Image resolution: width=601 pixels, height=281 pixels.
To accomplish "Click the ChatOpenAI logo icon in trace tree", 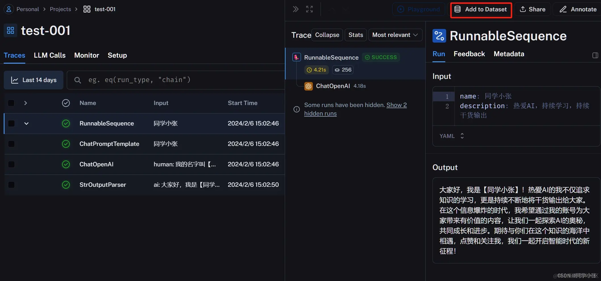I will pyautogui.click(x=308, y=86).
